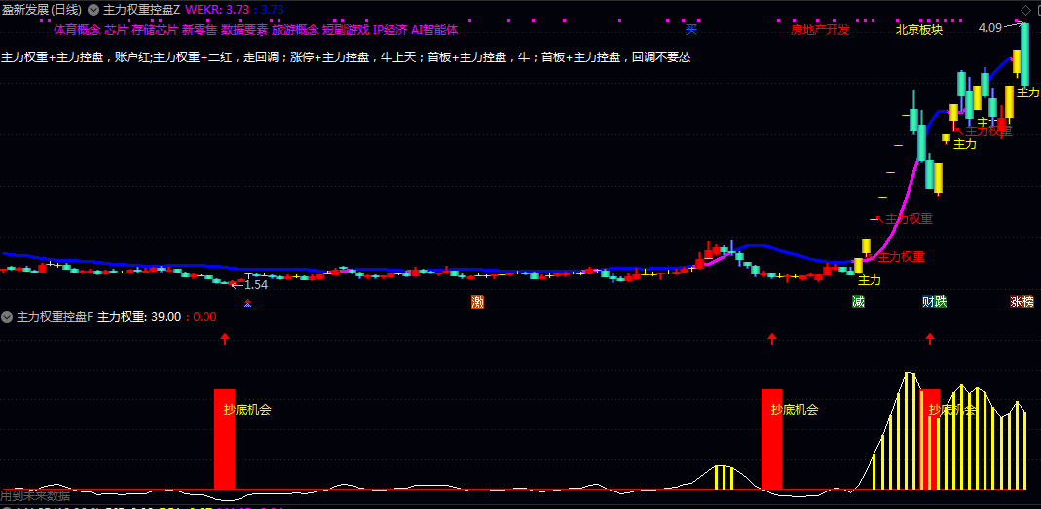Select the 芯片 concept tag
1041x509 pixels.
[x=116, y=30]
